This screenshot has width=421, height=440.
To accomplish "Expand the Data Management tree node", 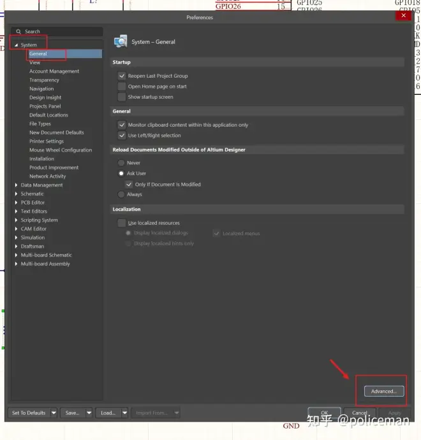I will tap(16, 185).
